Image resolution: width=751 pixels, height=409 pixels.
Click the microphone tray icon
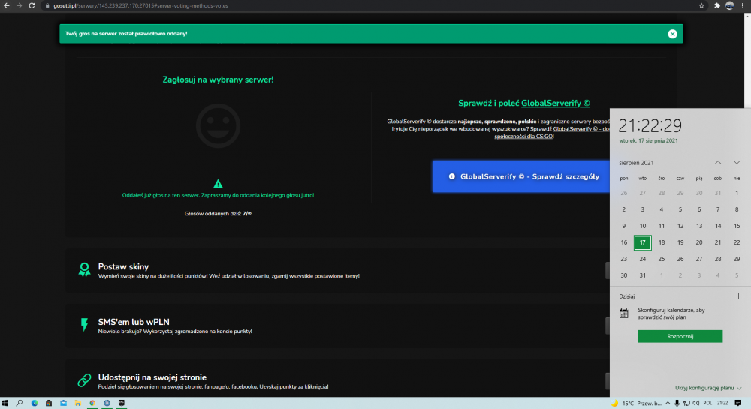pos(677,403)
